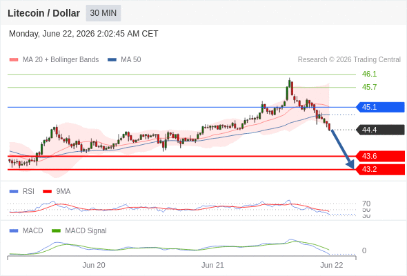Select the blue 45.1 pivot price tag
The height and width of the screenshot is (276, 407).
point(380,107)
